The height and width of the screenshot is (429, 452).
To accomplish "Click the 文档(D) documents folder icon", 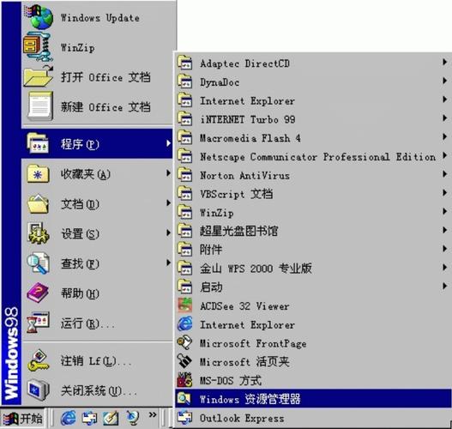I will pos(38,204).
